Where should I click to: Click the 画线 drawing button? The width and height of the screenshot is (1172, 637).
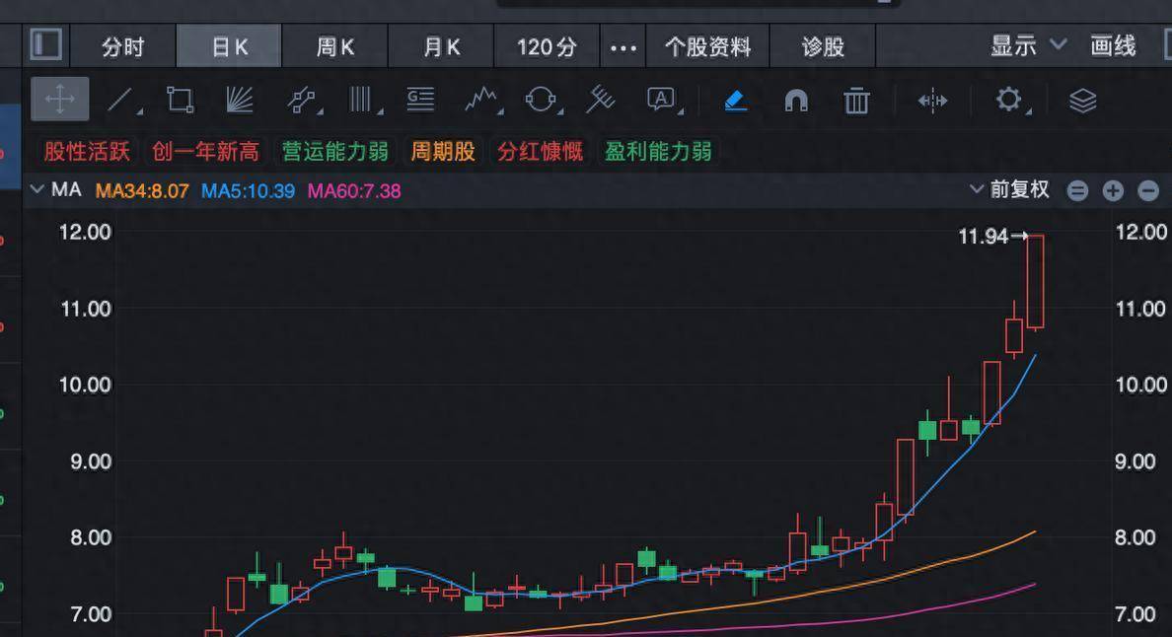[1113, 45]
